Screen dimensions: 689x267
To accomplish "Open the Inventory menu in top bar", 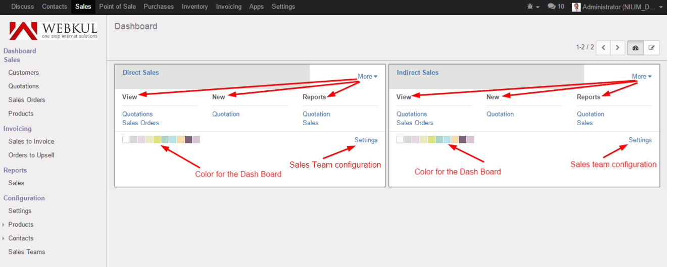I will (194, 7).
